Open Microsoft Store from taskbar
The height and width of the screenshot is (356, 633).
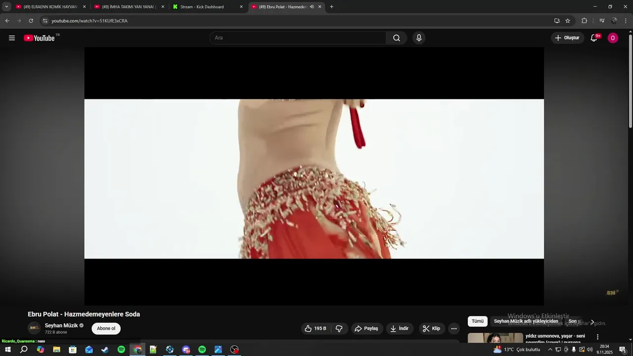[73, 350]
